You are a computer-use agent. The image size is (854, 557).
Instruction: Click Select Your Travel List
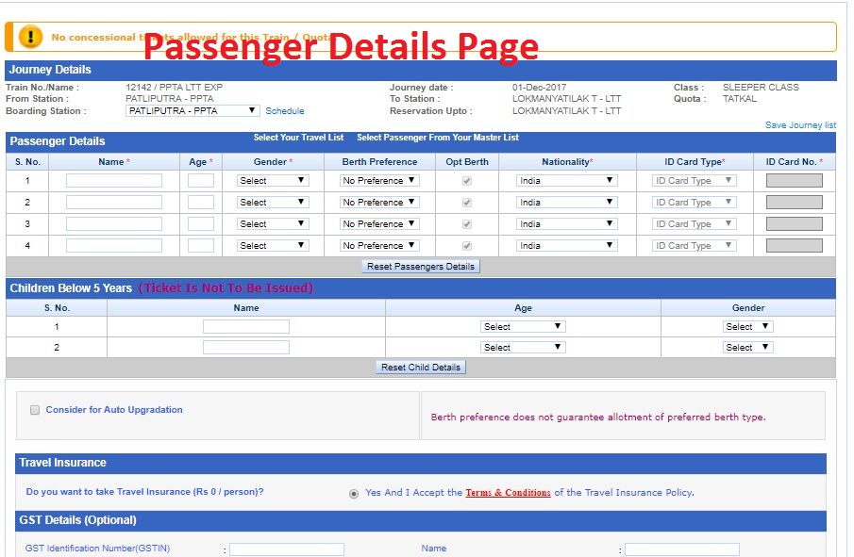tap(298, 138)
